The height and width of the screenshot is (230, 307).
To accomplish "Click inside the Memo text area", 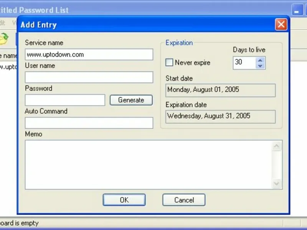I will [149, 165].
